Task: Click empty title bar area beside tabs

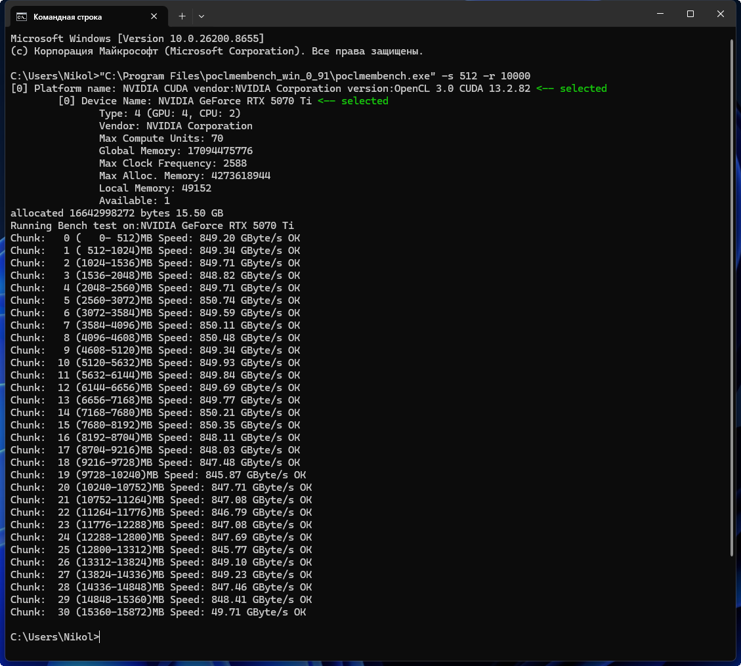Action: coord(425,14)
